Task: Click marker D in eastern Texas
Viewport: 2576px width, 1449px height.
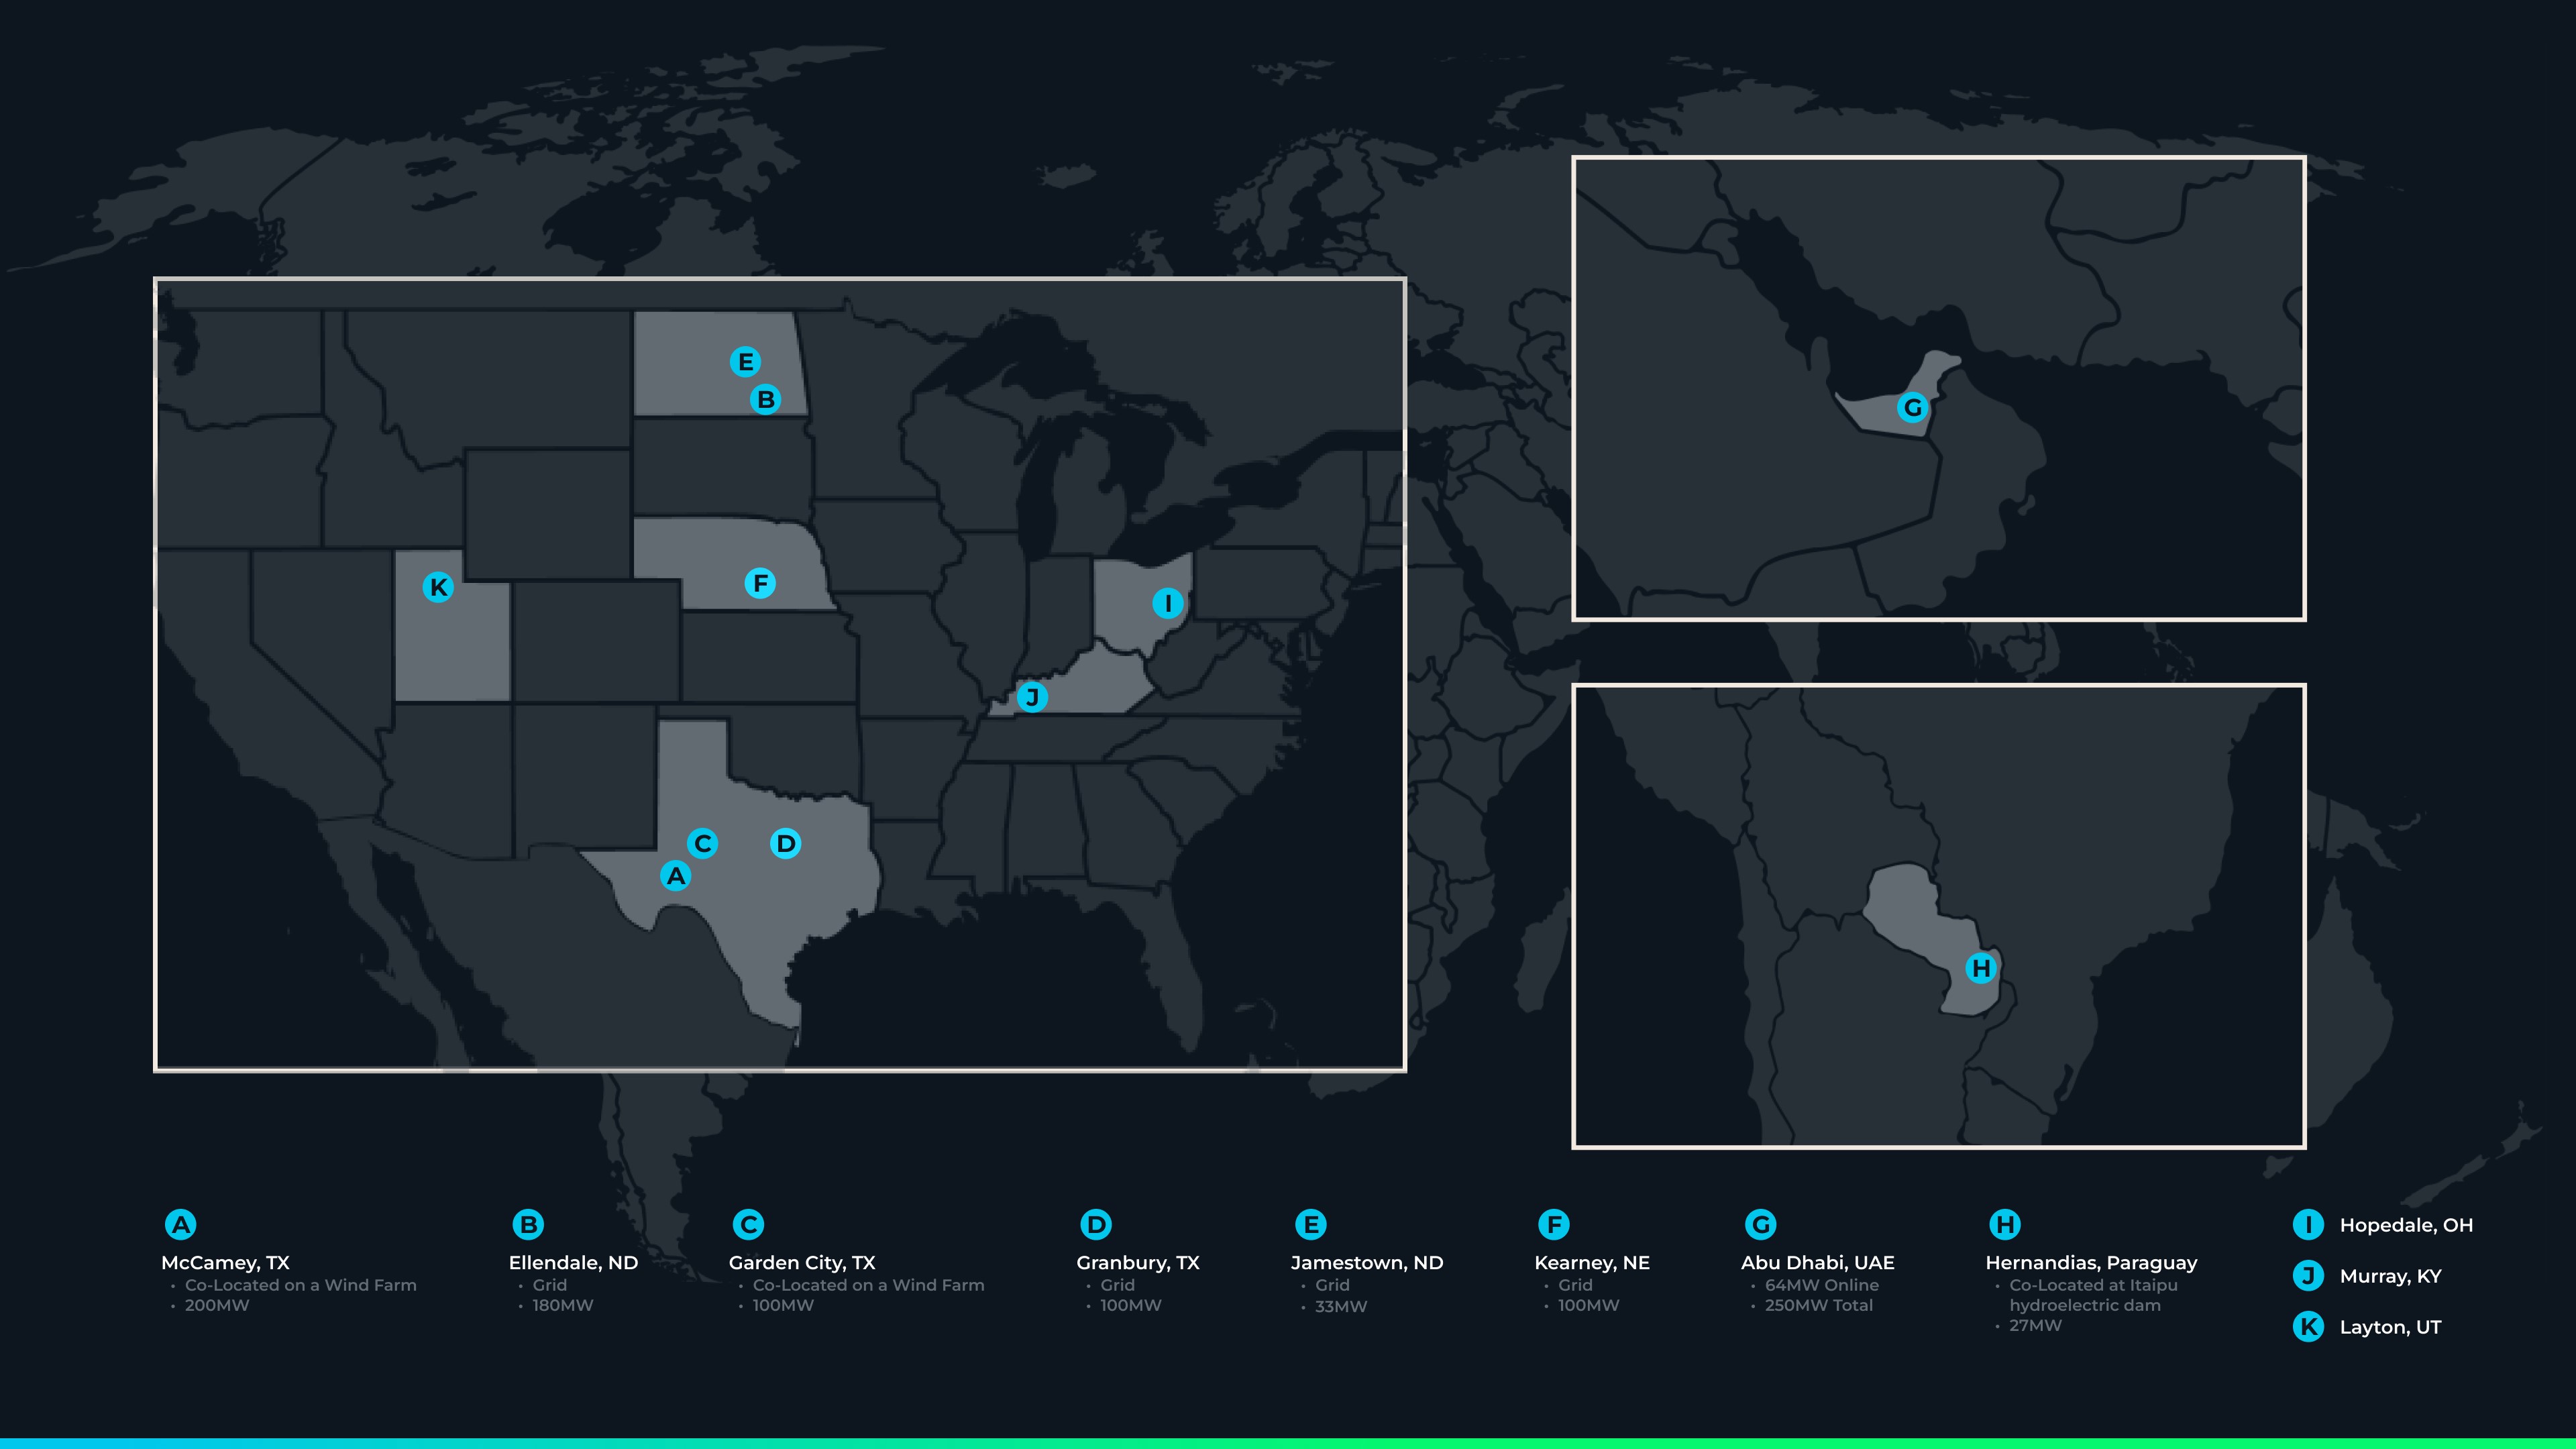Action: 786,844
